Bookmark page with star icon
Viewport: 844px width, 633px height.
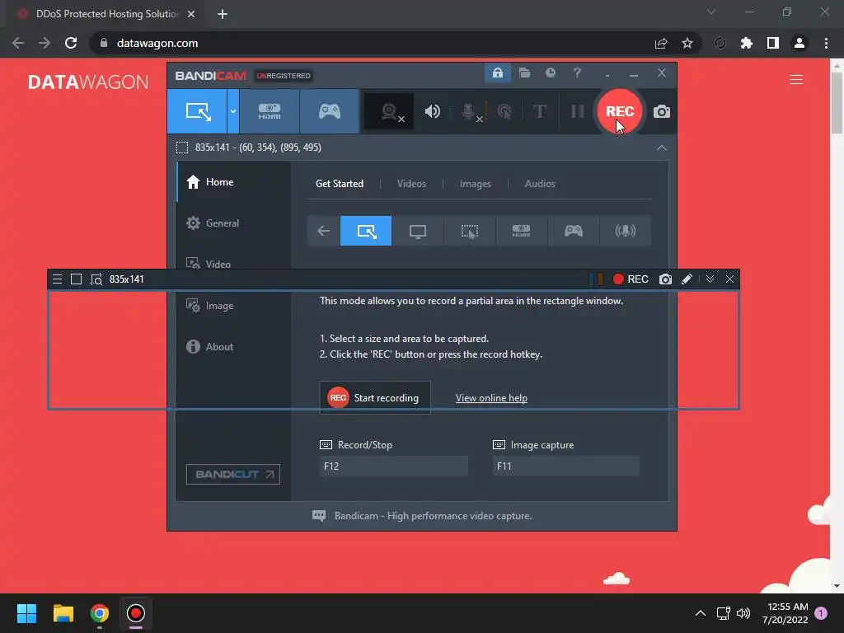point(687,43)
